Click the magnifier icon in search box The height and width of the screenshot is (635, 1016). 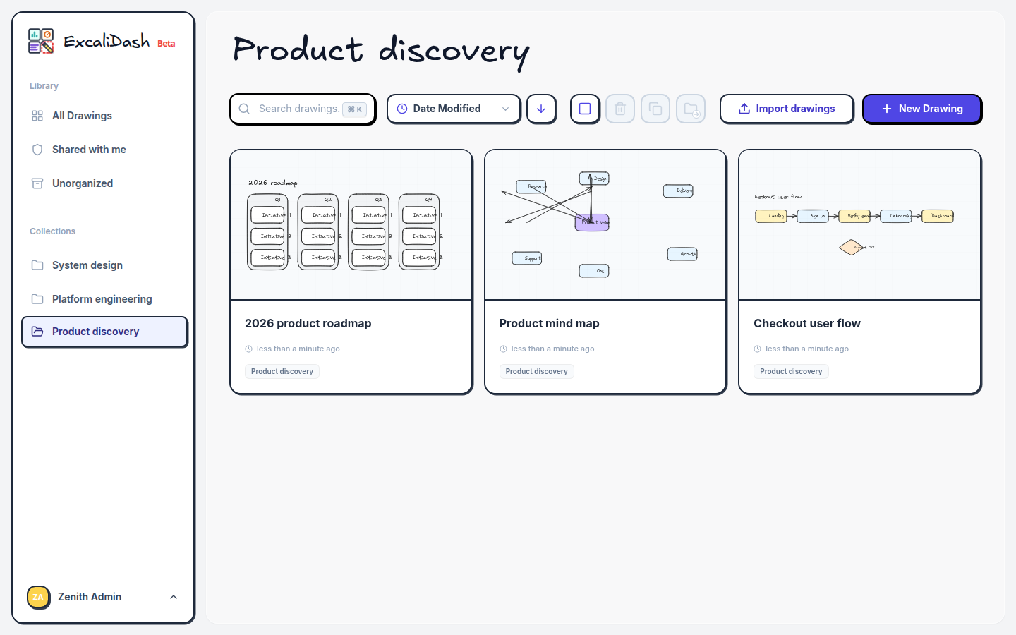(244, 109)
